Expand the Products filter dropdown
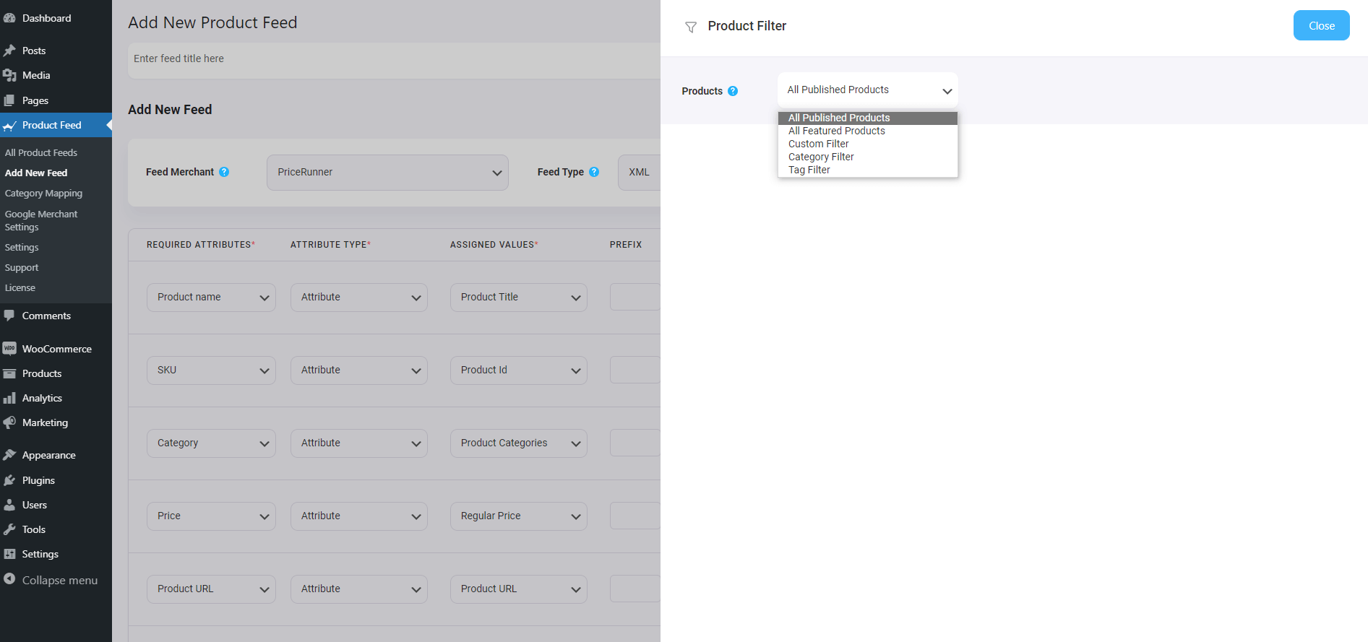The width and height of the screenshot is (1368, 642). (x=867, y=90)
